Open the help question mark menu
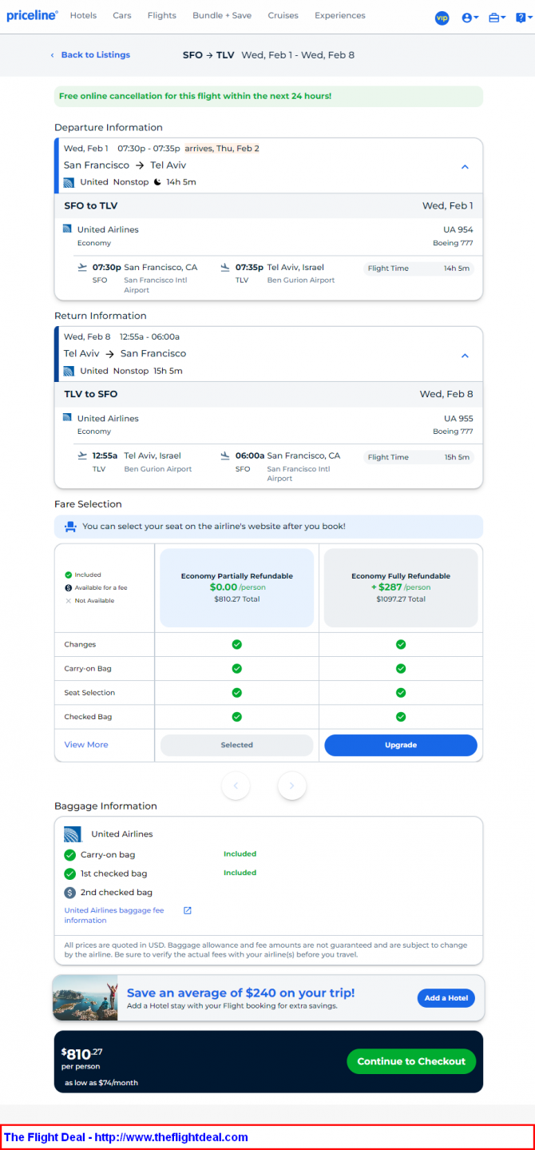The height and width of the screenshot is (1150, 535). coord(522,18)
